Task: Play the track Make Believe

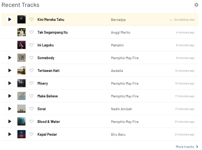Action: 9,96
